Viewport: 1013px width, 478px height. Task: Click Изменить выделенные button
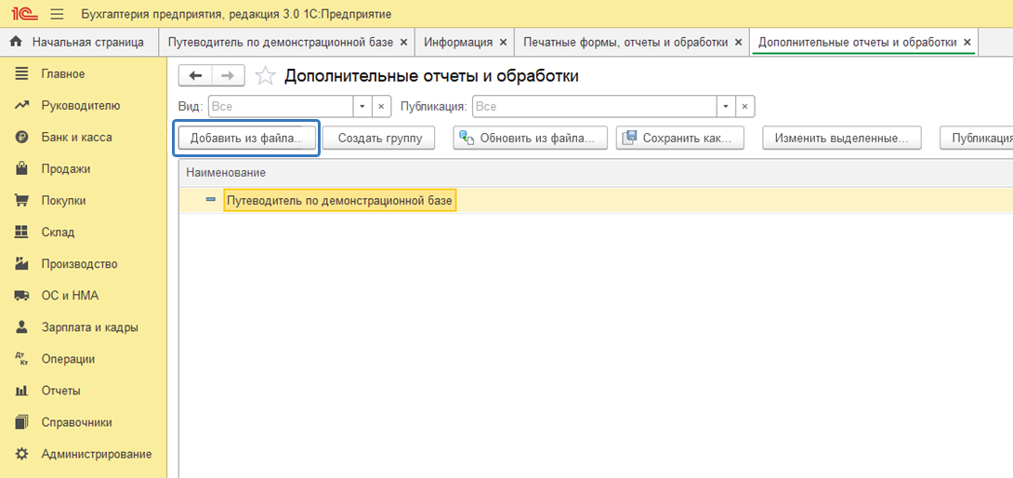[842, 138]
